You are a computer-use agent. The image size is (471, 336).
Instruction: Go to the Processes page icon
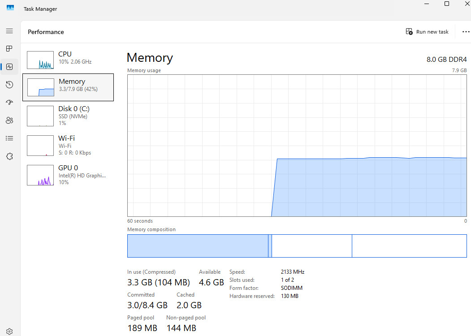coord(9,49)
